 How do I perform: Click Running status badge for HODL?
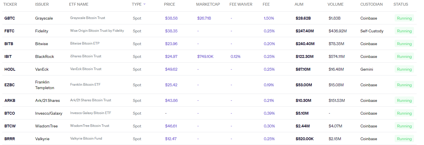[404, 69]
